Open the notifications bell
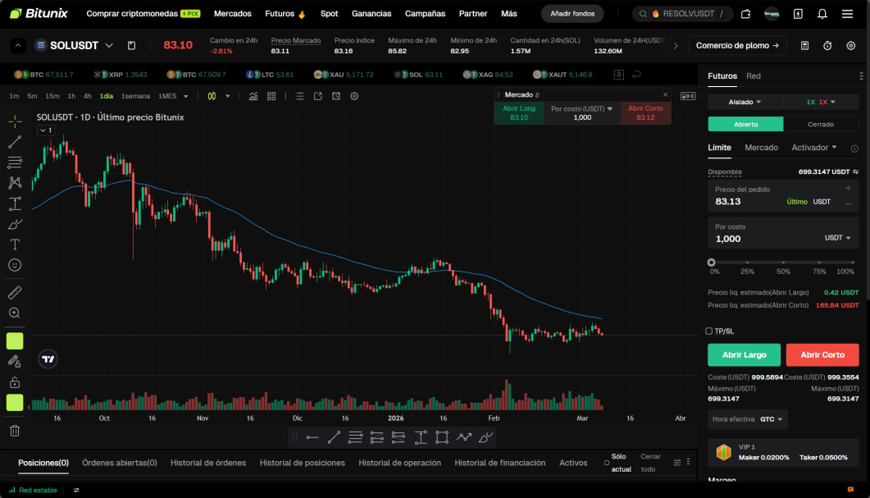The image size is (870, 498). click(822, 14)
